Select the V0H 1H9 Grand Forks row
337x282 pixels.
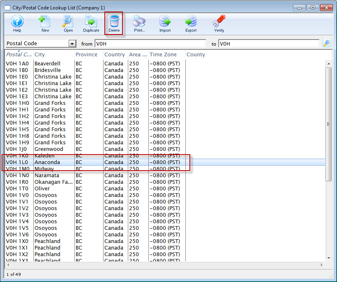[165, 143]
